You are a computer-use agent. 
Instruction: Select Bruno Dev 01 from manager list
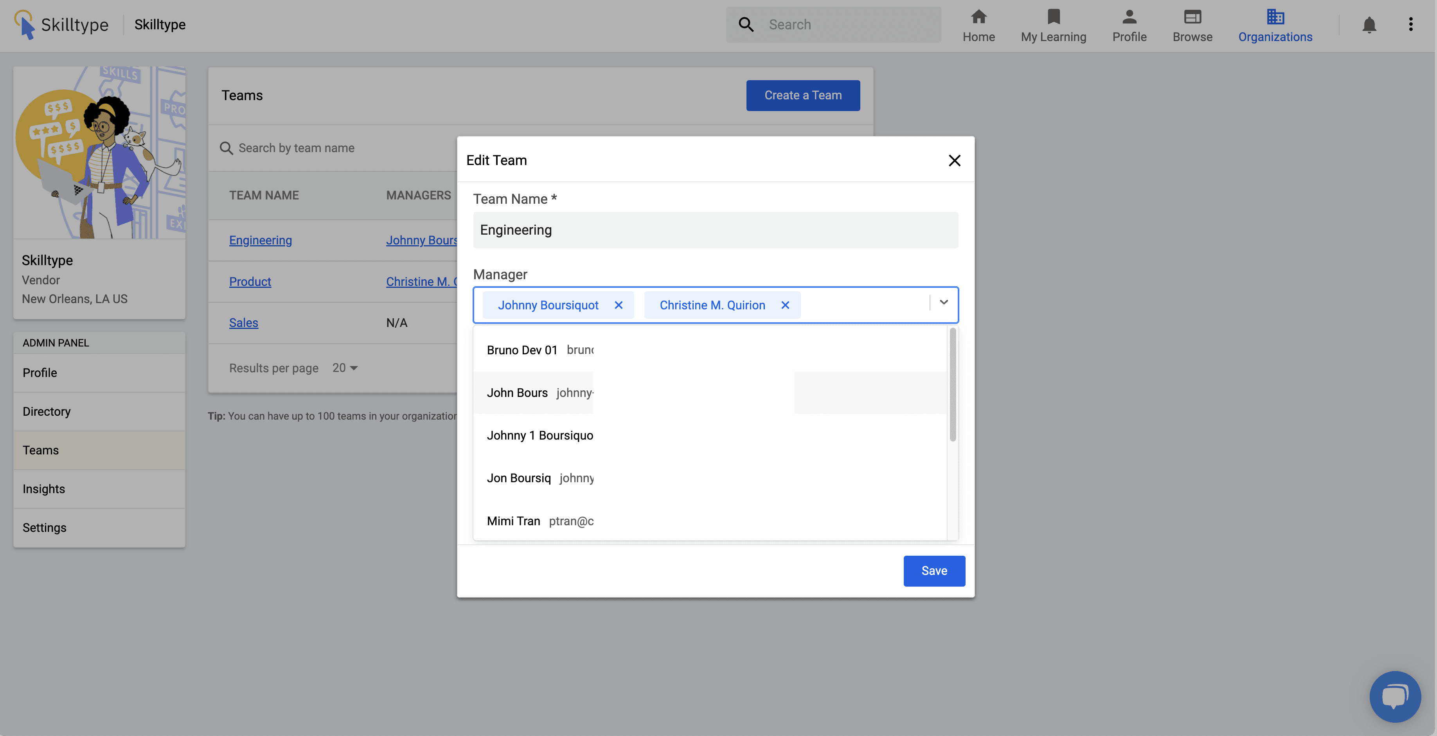point(522,350)
